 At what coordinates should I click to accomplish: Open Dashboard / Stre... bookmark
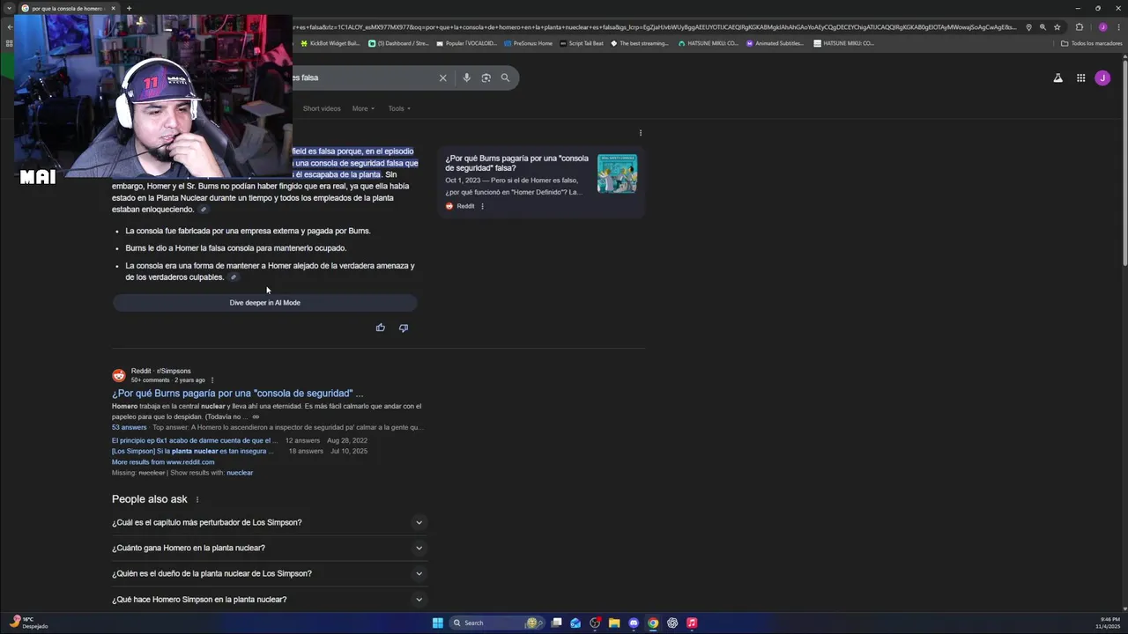[398, 43]
